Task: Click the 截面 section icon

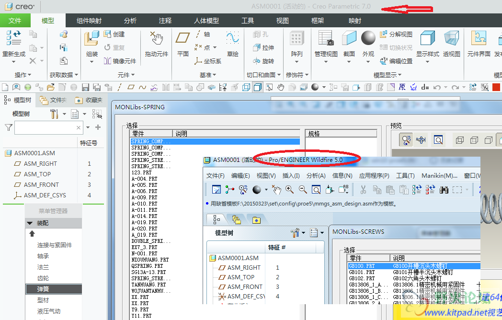Action: (349, 38)
